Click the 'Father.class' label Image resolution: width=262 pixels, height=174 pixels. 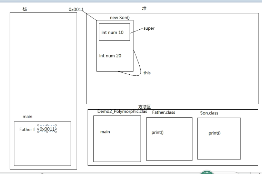tap(163, 112)
